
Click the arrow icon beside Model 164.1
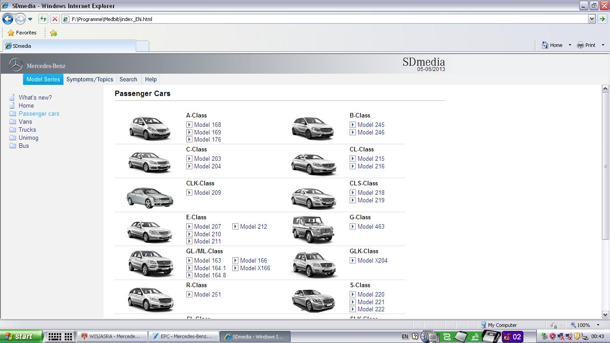click(189, 268)
